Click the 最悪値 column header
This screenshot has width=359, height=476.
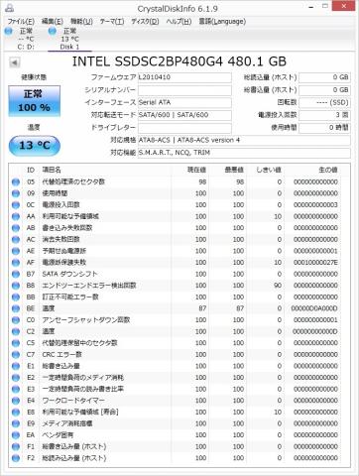point(228,170)
